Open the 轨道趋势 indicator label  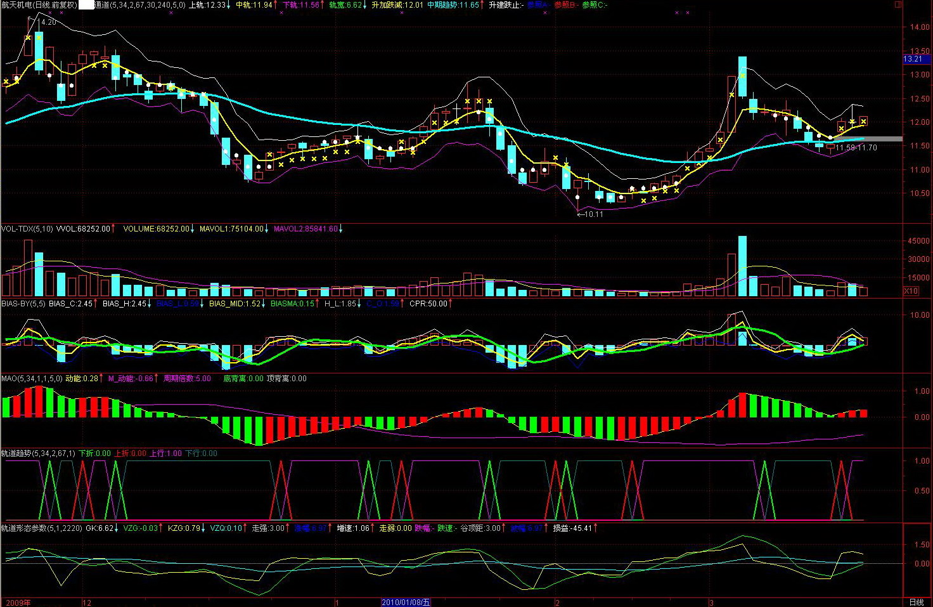coord(38,454)
